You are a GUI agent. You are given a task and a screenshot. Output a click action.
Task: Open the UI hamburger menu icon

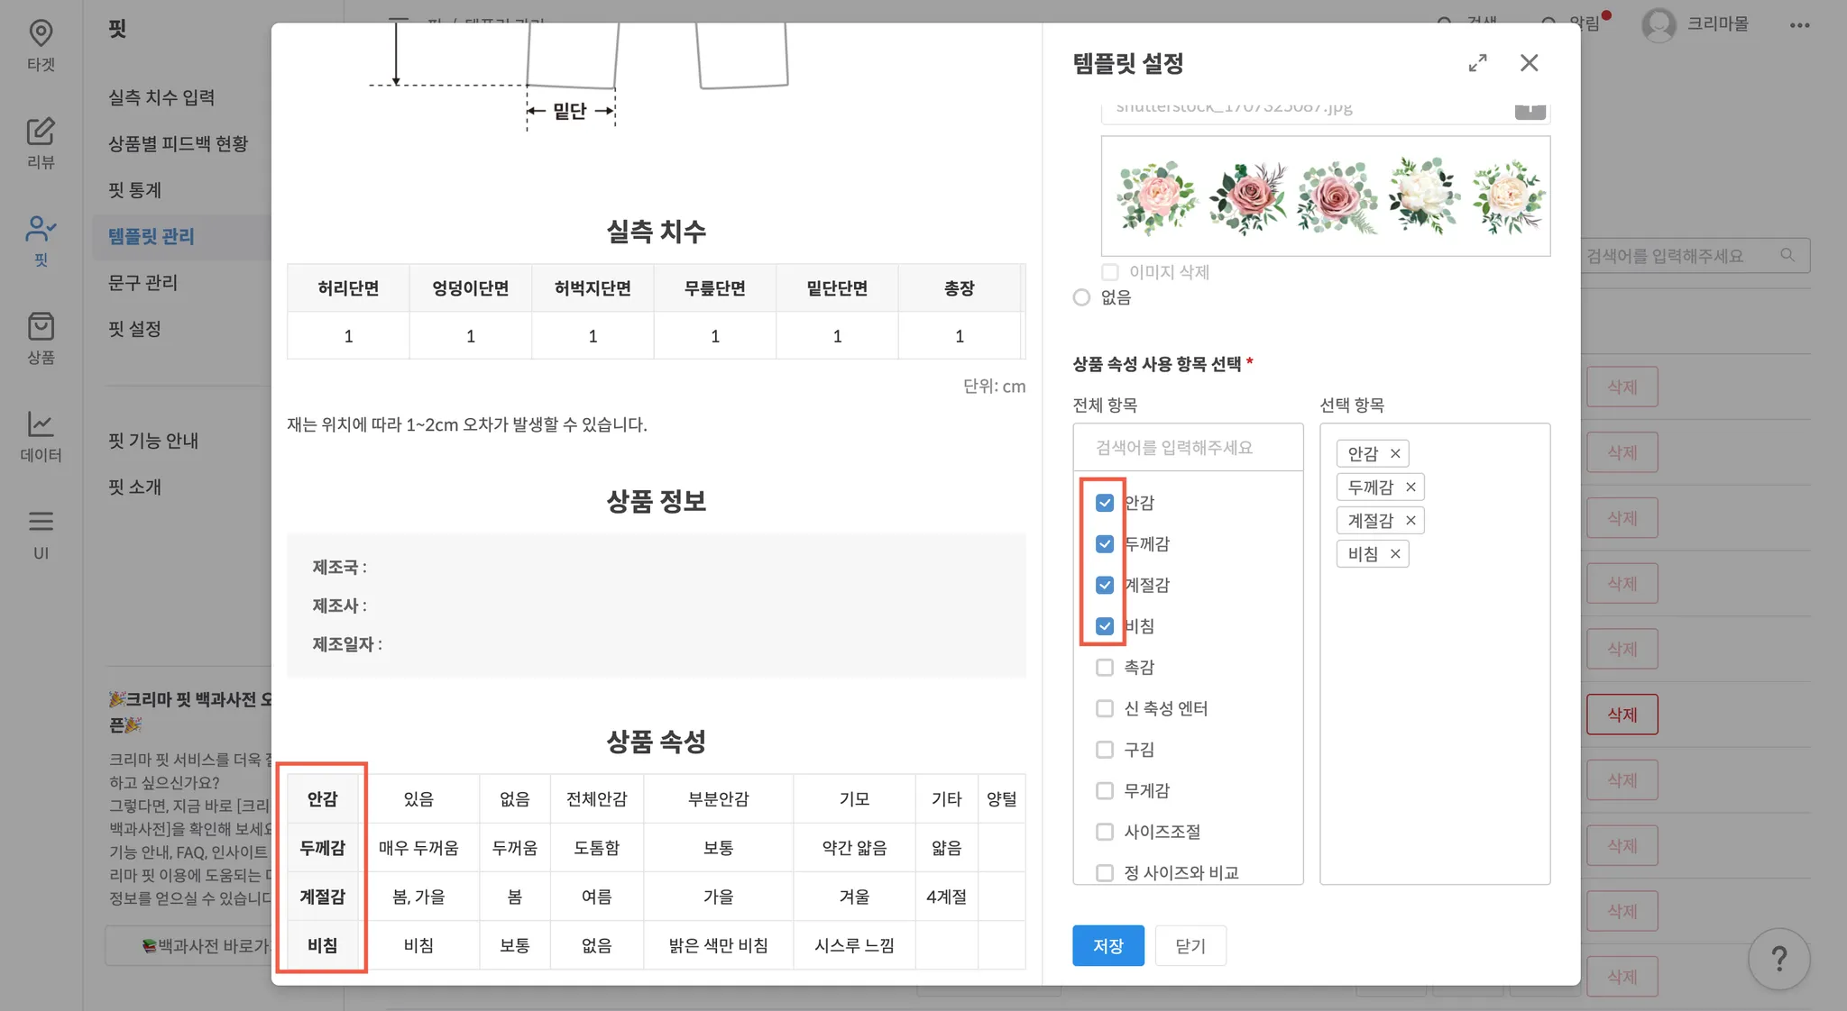click(x=41, y=522)
